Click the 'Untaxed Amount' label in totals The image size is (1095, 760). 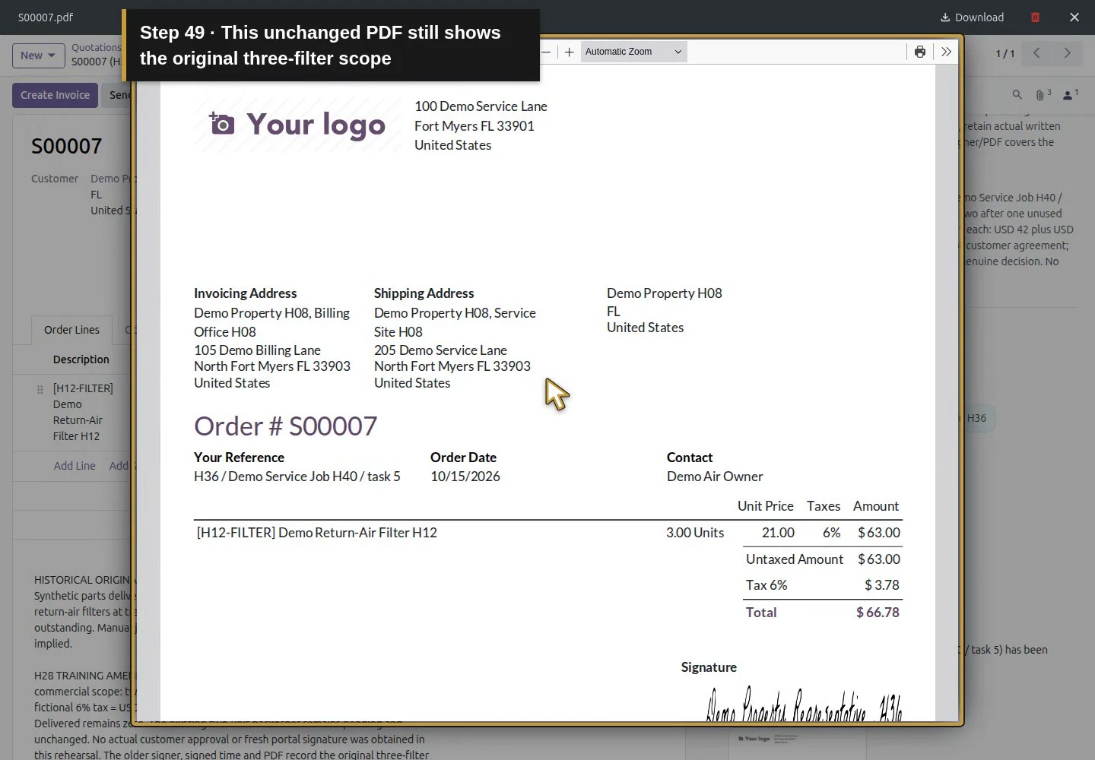795,559
